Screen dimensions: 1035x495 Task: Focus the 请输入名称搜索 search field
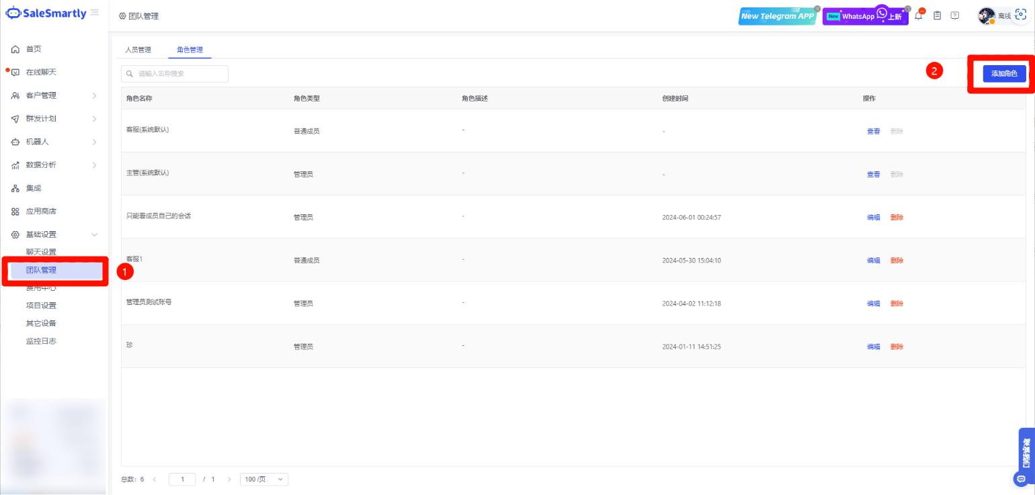[x=175, y=74]
